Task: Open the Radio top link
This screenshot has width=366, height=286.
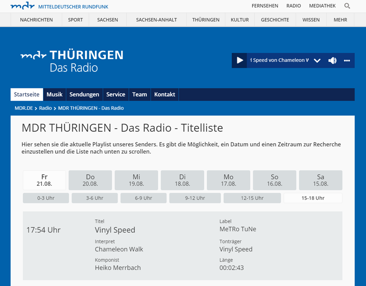Action: click(x=293, y=6)
